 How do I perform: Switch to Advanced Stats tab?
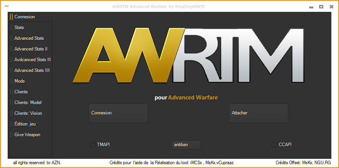coord(30,38)
